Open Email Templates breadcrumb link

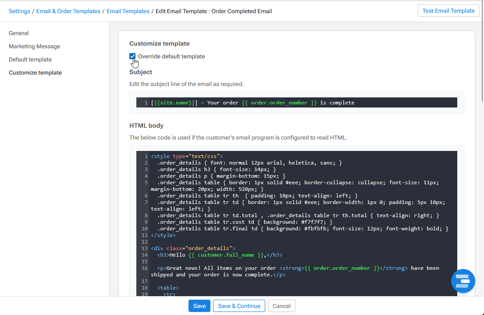(128, 11)
